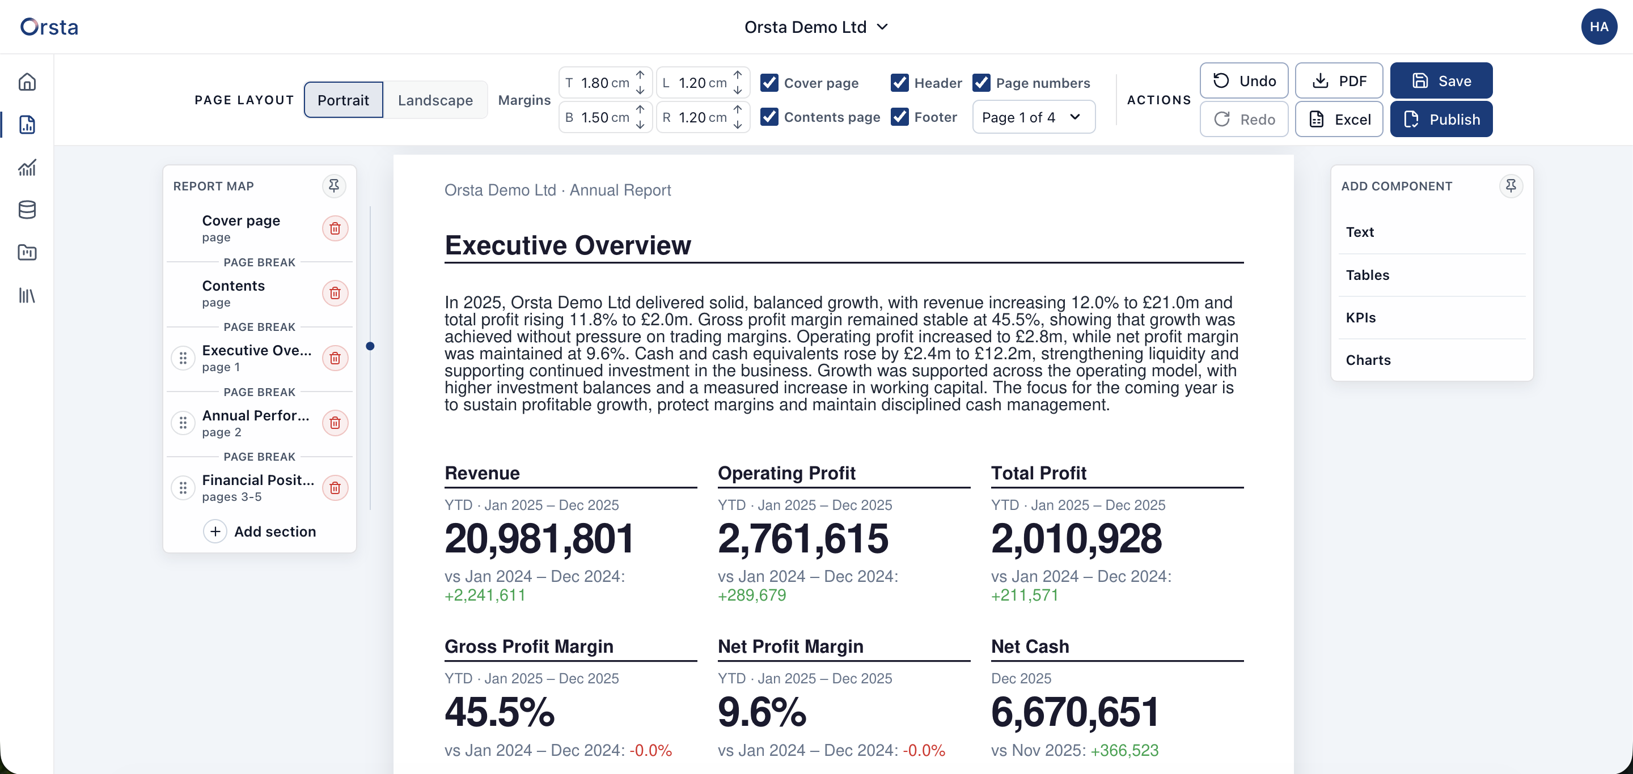Delete the Cover page section
The height and width of the screenshot is (774, 1633).
pyautogui.click(x=335, y=229)
